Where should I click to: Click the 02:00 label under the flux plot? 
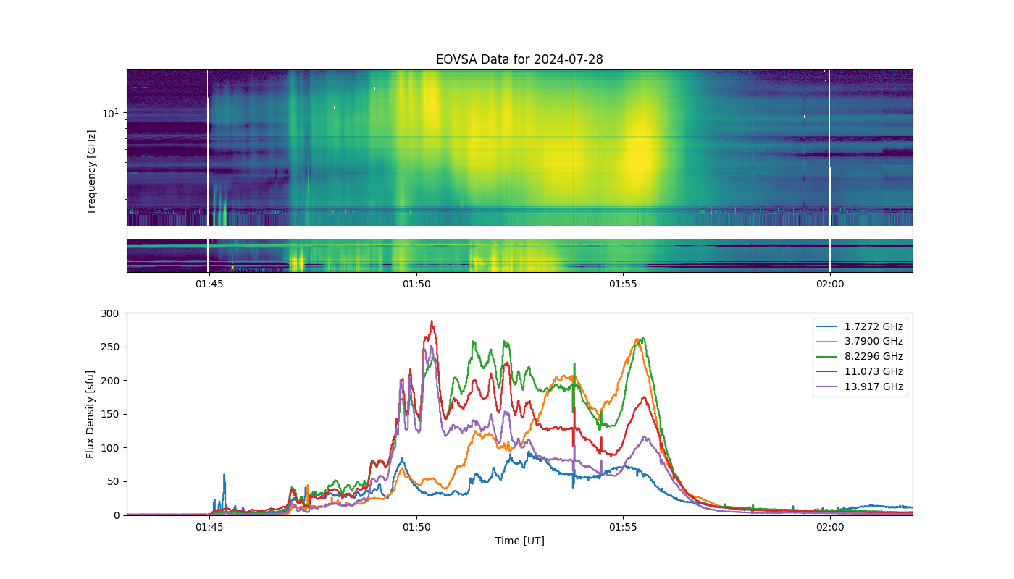[x=830, y=527]
